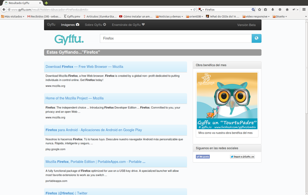Open Mozilla Firefox, Portable Edition result

coord(95,162)
